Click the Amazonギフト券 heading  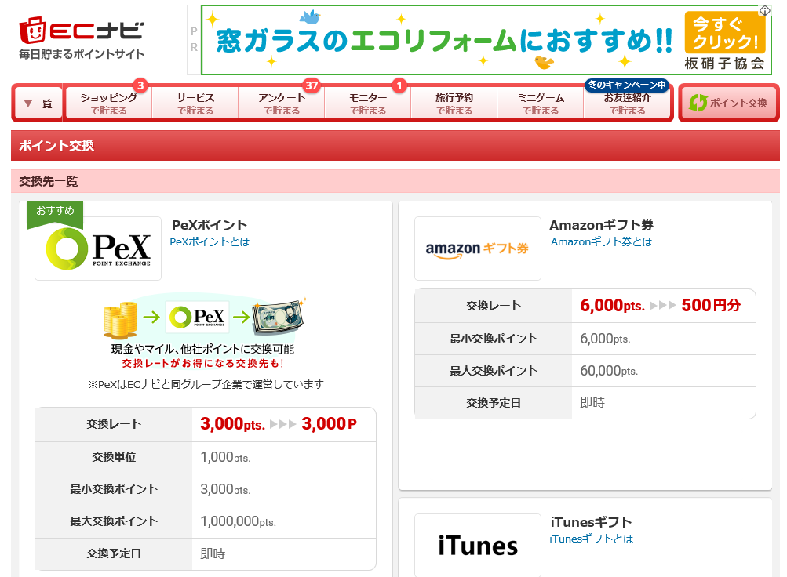pos(602,224)
